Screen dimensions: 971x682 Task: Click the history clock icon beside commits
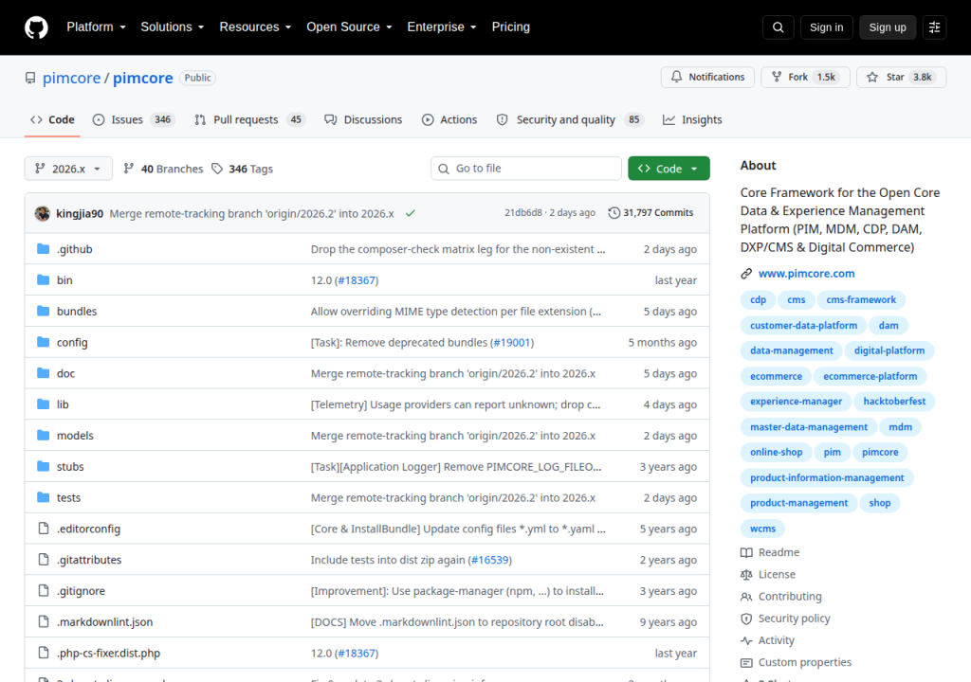pyautogui.click(x=614, y=213)
